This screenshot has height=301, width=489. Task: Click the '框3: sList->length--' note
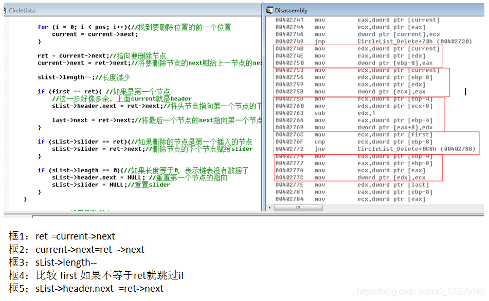tap(52, 263)
